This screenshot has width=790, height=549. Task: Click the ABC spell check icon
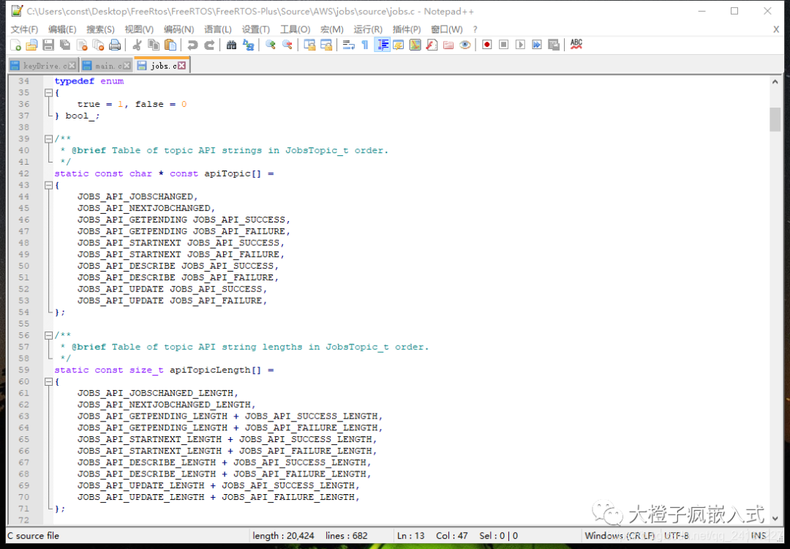576,45
